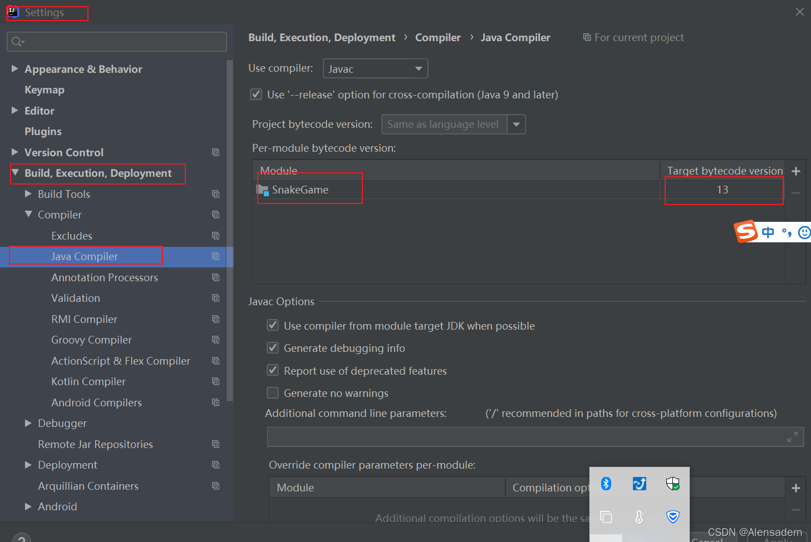This screenshot has height=542, width=811.
Task: Click the magnifier icon in the settings search box
Action: click(17, 42)
